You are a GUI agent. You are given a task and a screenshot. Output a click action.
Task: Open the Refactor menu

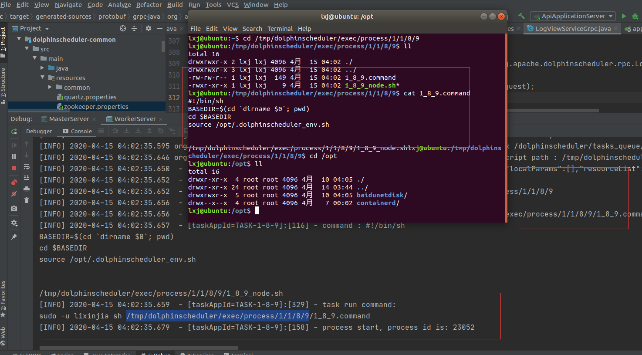149,5
